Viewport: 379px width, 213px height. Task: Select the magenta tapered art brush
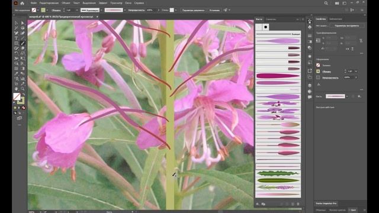(278, 76)
